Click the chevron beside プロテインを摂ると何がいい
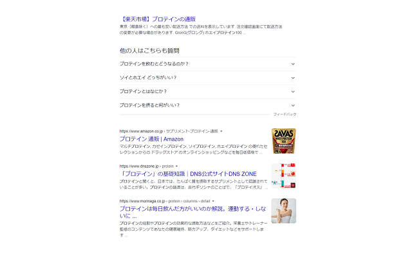The image size is (412, 257). tap(293, 105)
